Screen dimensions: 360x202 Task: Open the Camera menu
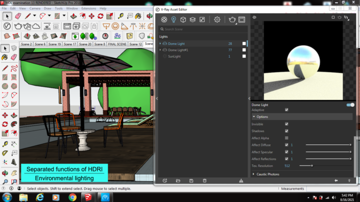(x=35, y=9)
